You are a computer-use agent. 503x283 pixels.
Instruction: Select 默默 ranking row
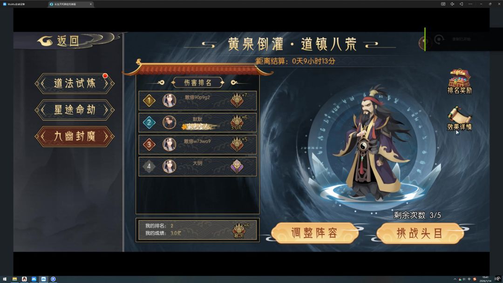click(x=197, y=122)
